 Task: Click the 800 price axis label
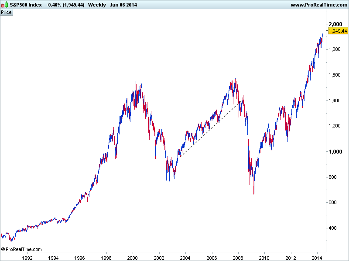(332, 177)
